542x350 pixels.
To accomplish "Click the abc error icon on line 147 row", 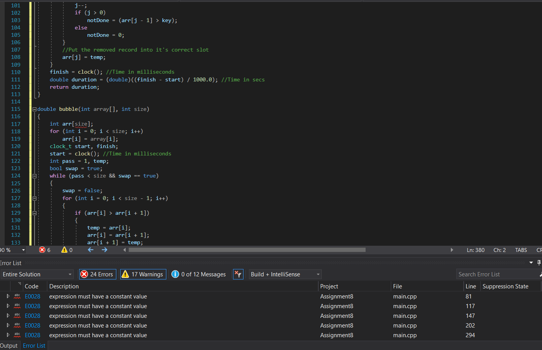I will click(x=17, y=316).
